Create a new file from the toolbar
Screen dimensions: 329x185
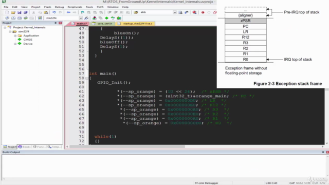point(7,12)
